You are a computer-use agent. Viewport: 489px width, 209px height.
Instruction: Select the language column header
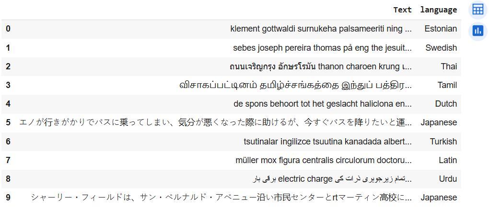439,10
